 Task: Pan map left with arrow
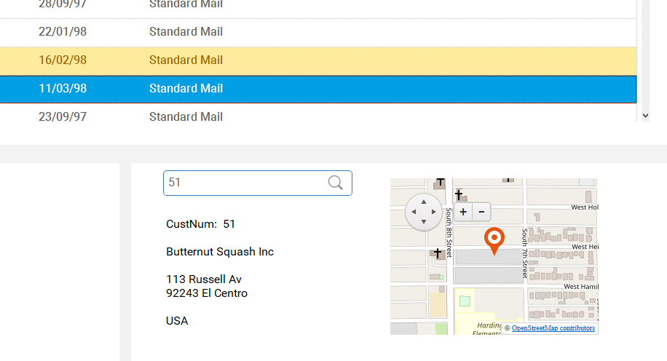coord(414,212)
